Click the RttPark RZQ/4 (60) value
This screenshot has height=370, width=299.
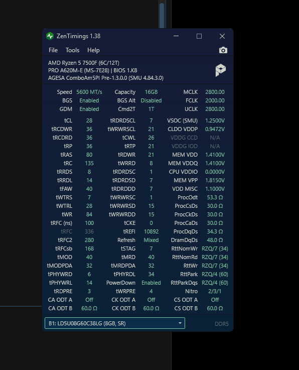coord(215,274)
